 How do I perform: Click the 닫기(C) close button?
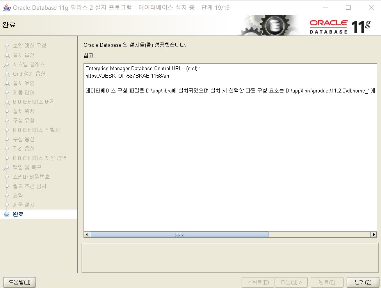tap(363, 282)
